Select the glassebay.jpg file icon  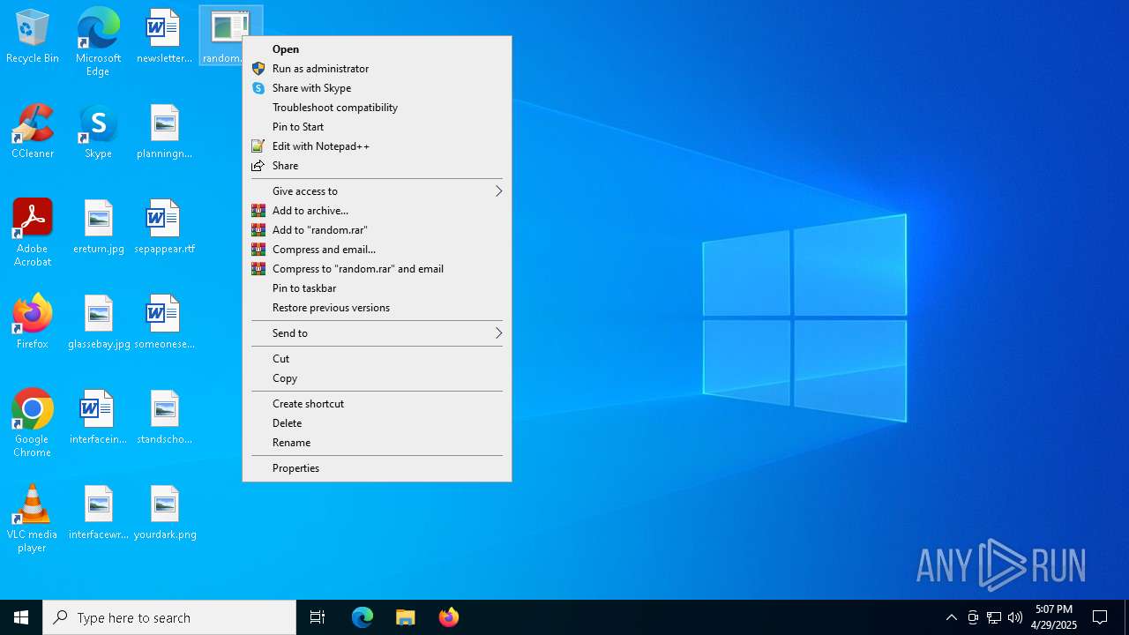pyautogui.click(x=99, y=322)
